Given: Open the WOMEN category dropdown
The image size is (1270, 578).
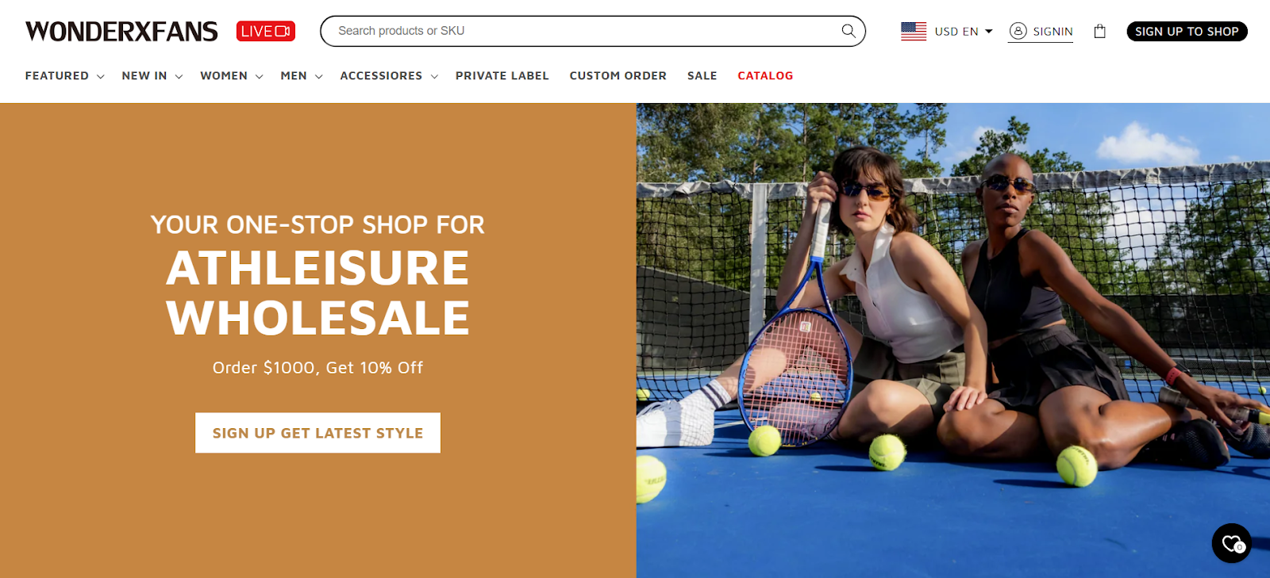Looking at the screenshot, I should pos(231,76).
